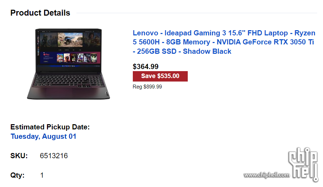
Task: Click the racing game banner on laptop screen
Action: pos(70,40)
